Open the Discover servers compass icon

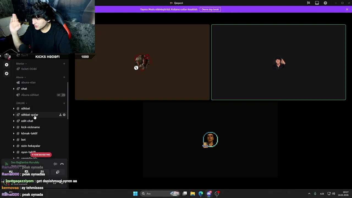tap(7, 73)
